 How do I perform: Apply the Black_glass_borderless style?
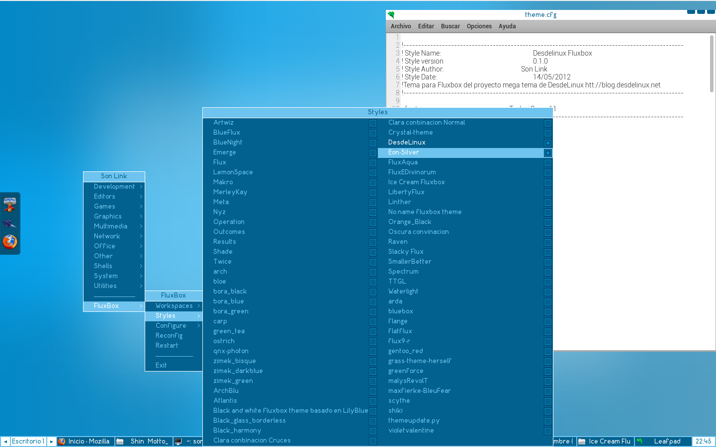[x=290, y=421]
